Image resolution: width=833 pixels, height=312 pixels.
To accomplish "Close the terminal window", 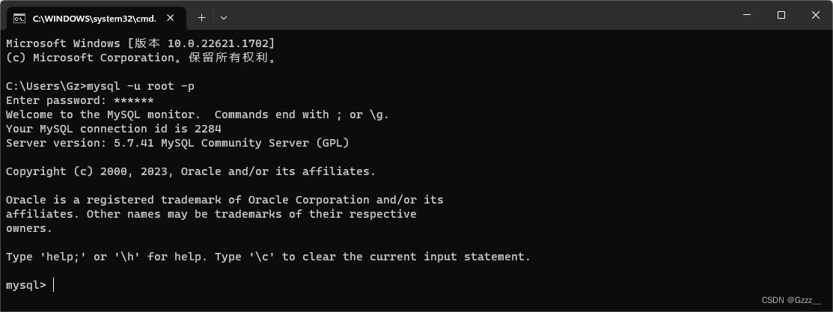I will pos(816,15).
